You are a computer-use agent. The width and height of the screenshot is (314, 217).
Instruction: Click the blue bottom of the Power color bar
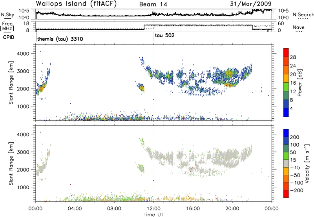tap(286, 112)
